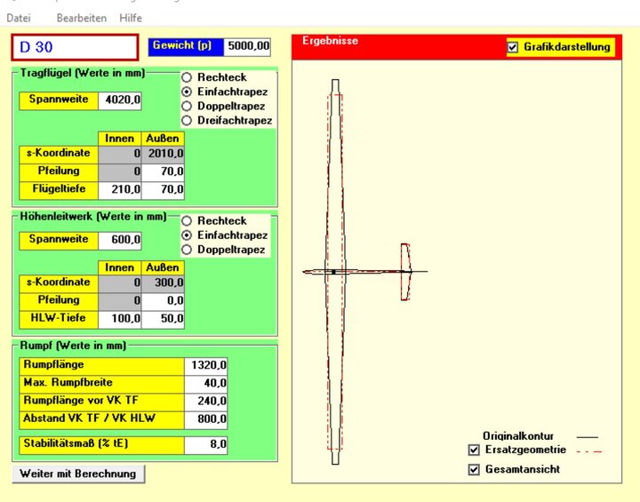Open the Hilfe menu
The width and height of the screenshot is (640, 502).
[x=129, y=18]
